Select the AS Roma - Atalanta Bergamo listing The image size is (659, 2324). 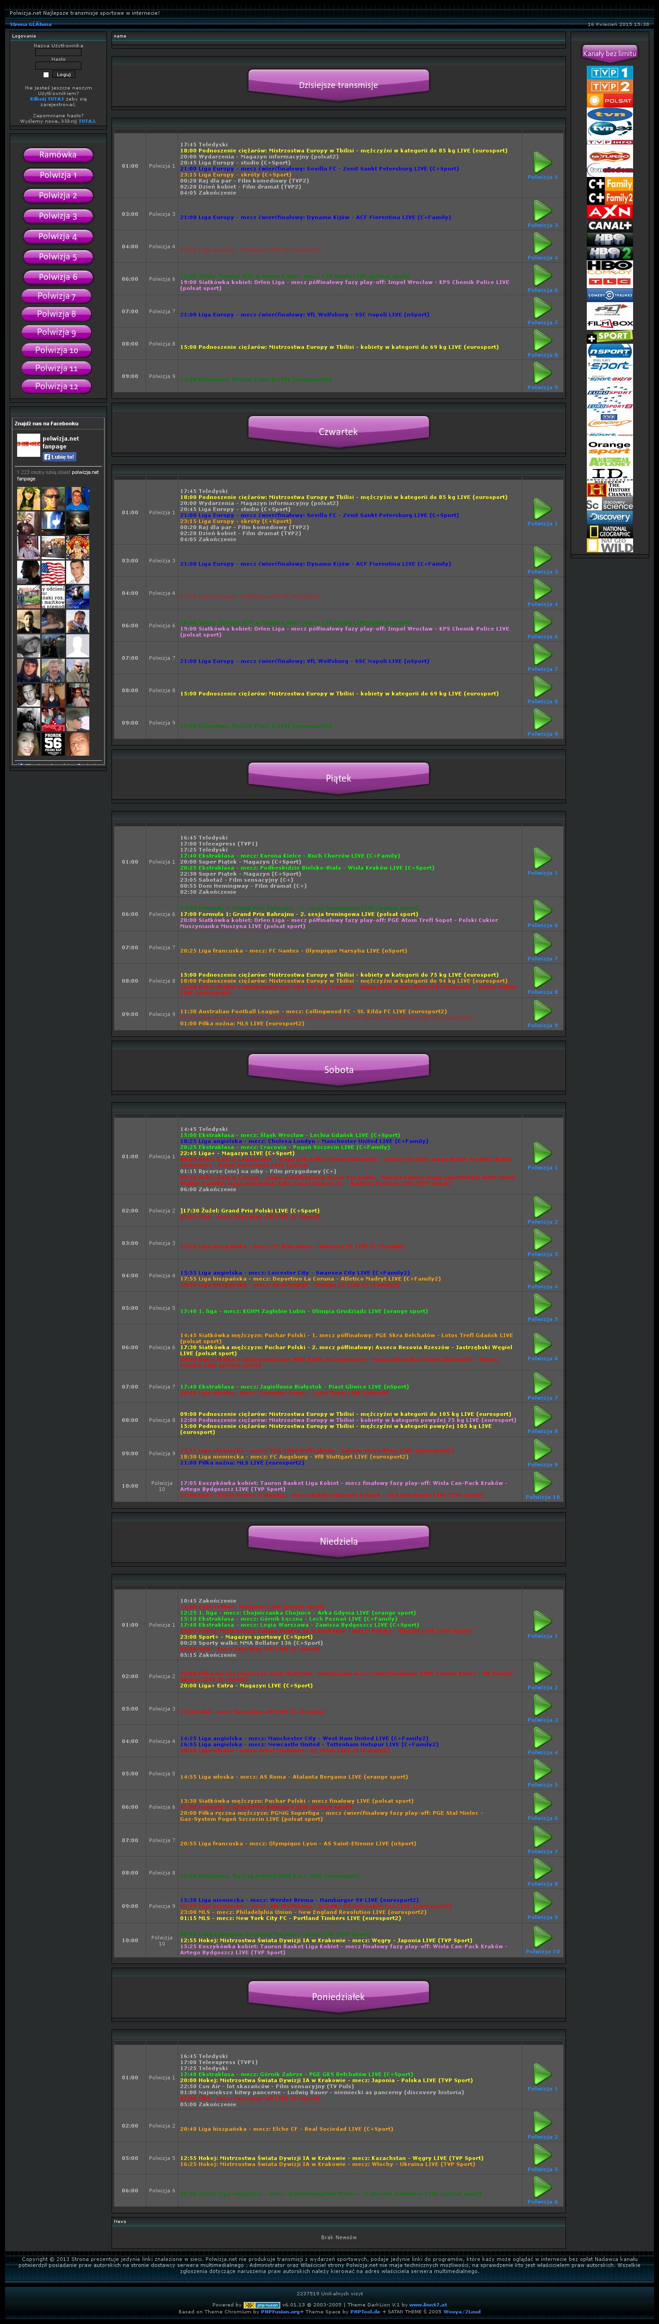pyautogui.click(x=293, y=1776)
